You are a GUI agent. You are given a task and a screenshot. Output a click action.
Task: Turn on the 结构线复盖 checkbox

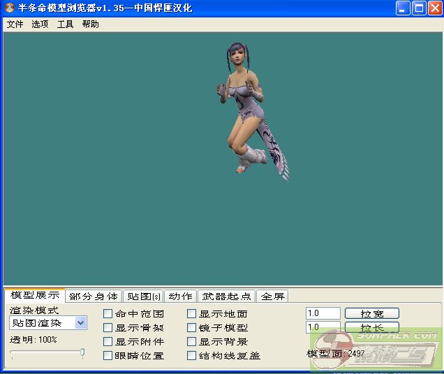(192, 356)
